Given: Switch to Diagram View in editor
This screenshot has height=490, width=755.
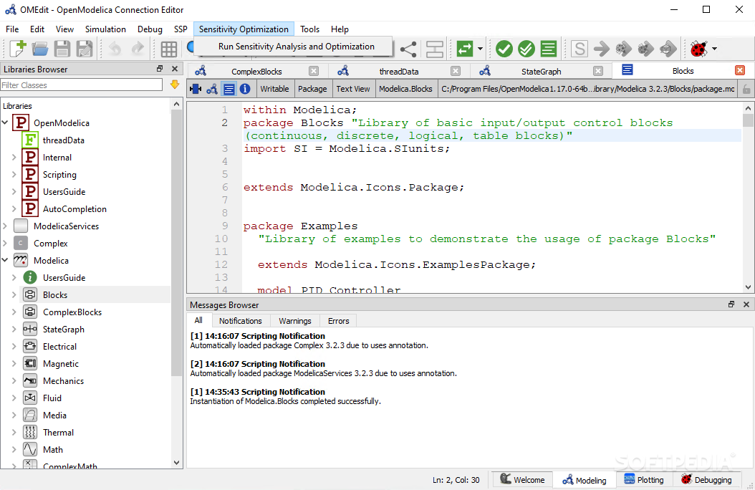Looking at the screenshot, I should click(212, 89).
